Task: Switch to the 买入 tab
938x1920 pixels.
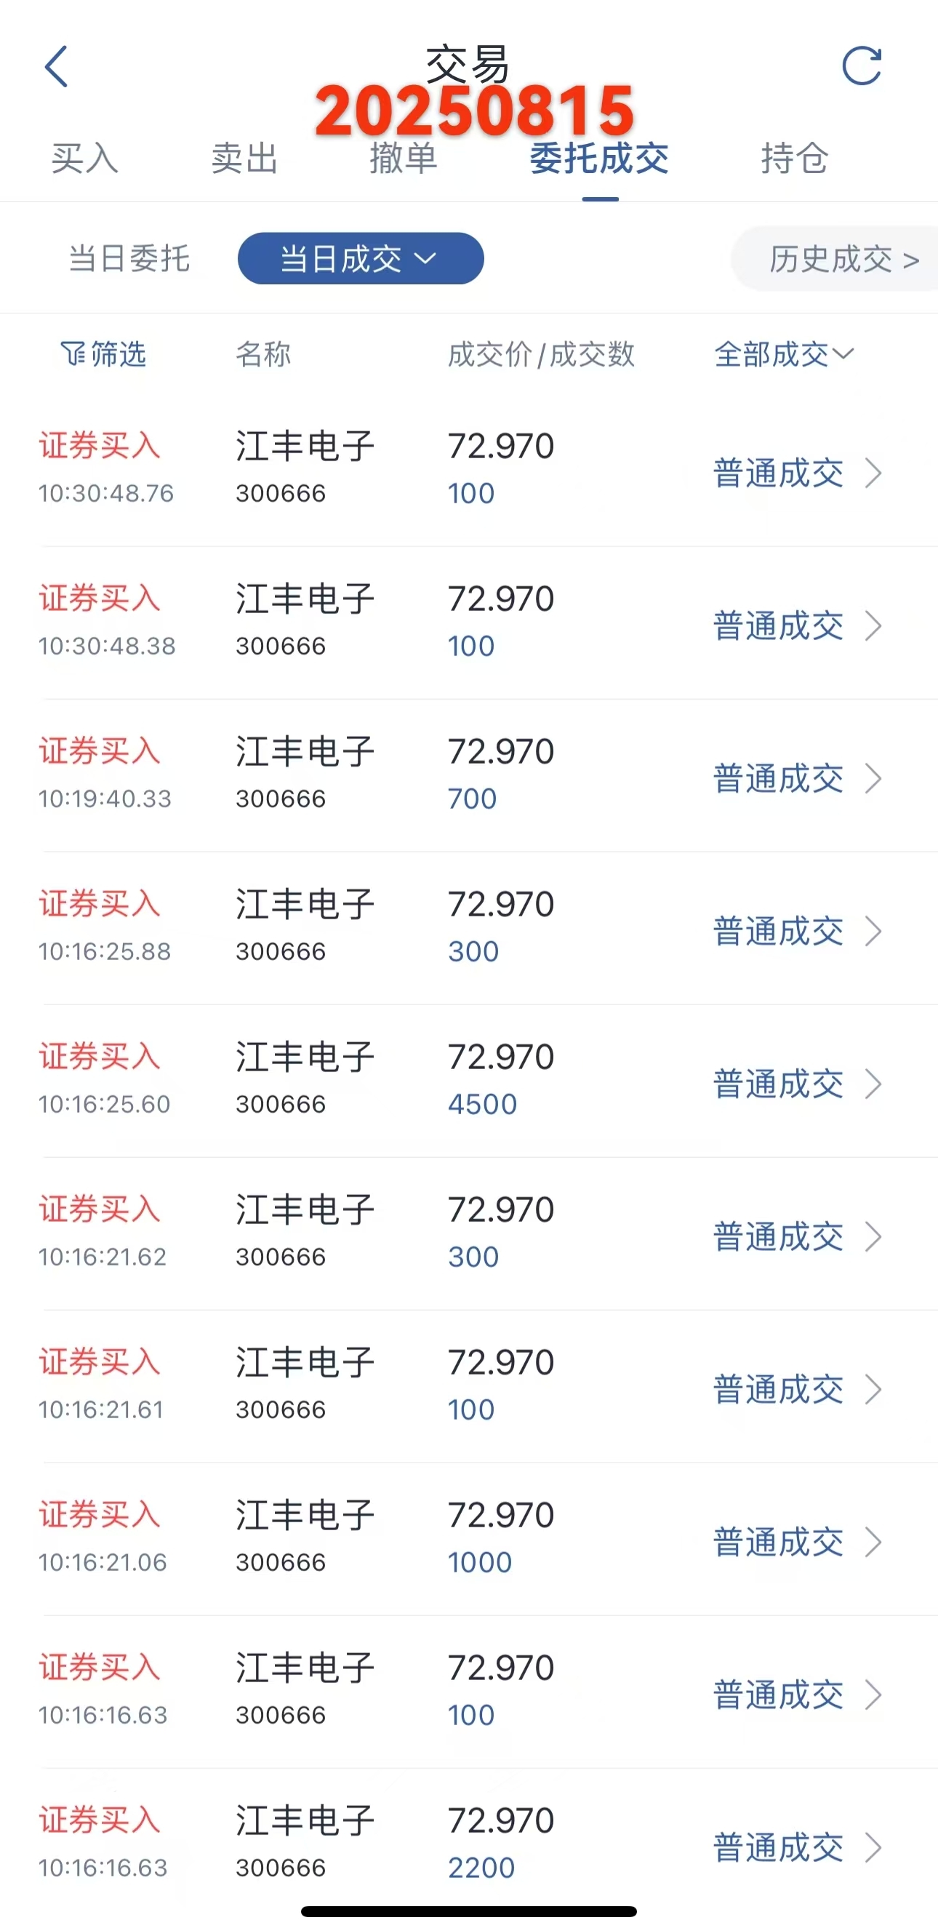Action: [84, 158]
